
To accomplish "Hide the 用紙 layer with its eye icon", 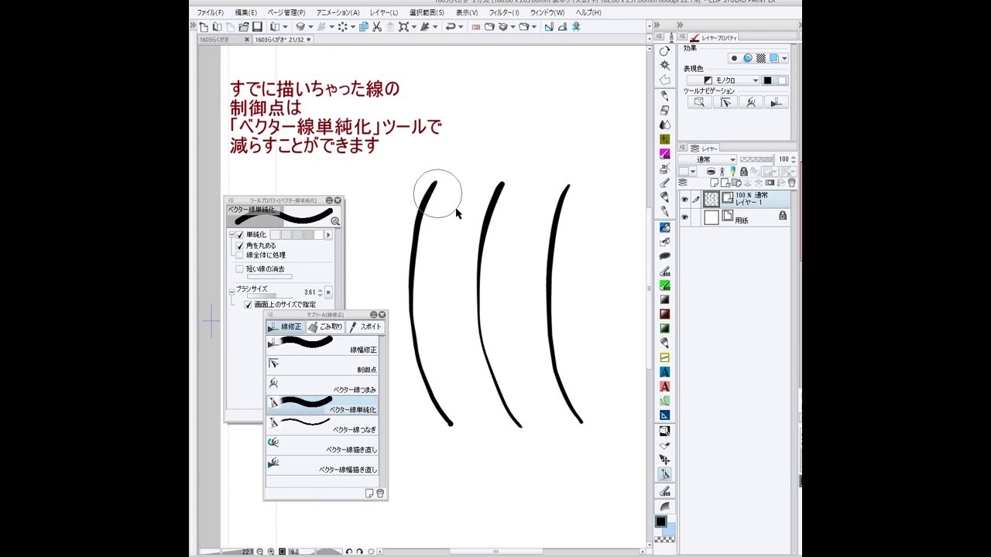I will tap(684, 218).
